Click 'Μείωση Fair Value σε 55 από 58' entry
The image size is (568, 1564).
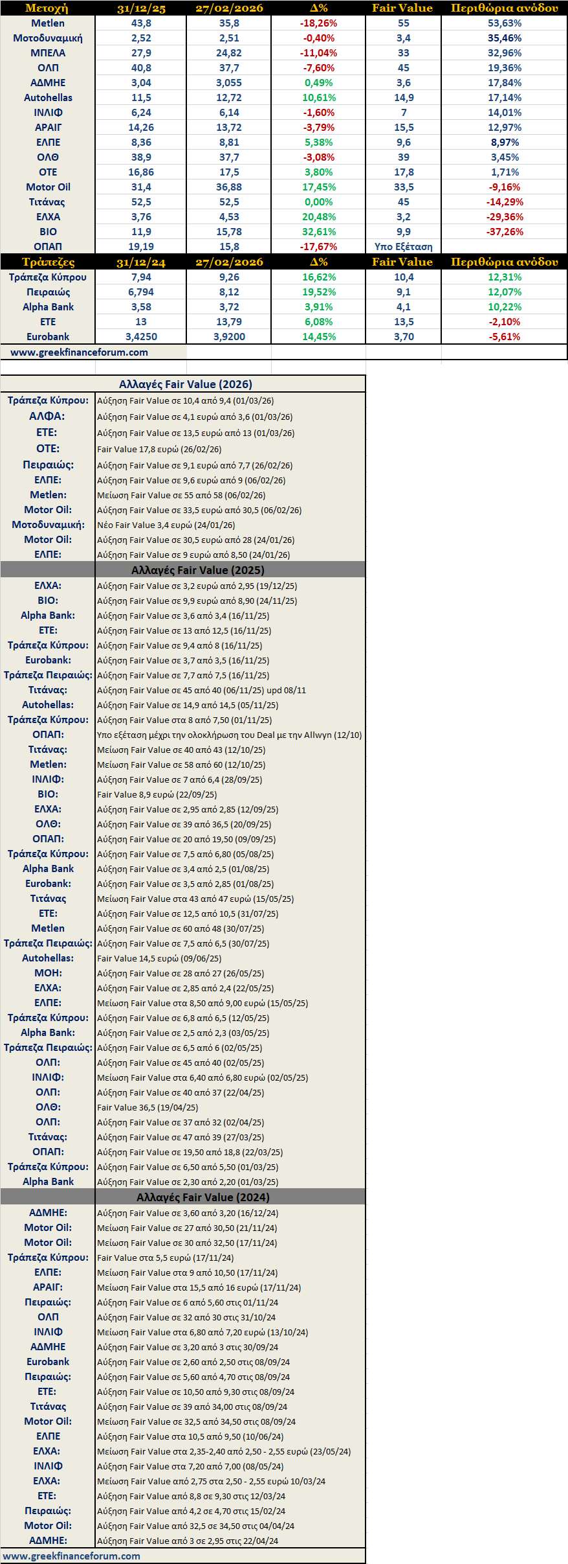point(181,496)
